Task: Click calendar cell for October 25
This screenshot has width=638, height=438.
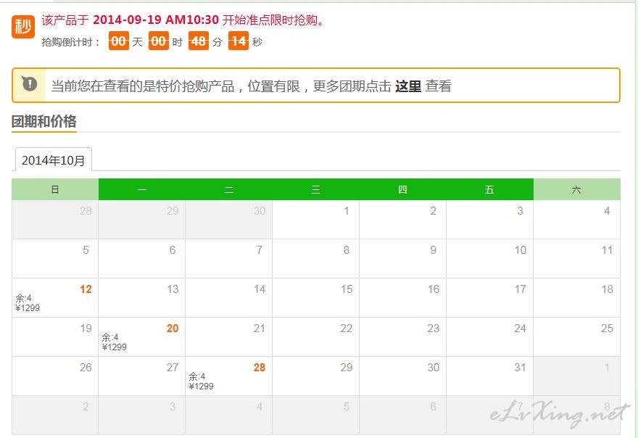Action: pyautogui.click(x=576, y=337)
